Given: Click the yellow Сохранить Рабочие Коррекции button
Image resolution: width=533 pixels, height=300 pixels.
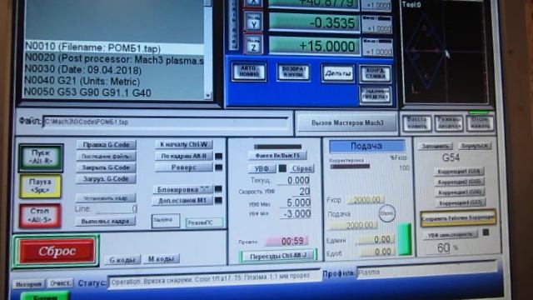Looking at the screenshot, I should coord(458,218).
